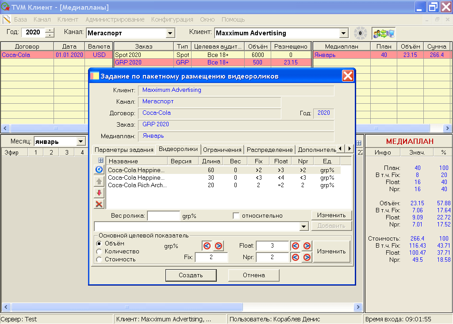The image size is (453, 324).
Task: Click the Npr row right arrow icon
Action: [307, 257]
